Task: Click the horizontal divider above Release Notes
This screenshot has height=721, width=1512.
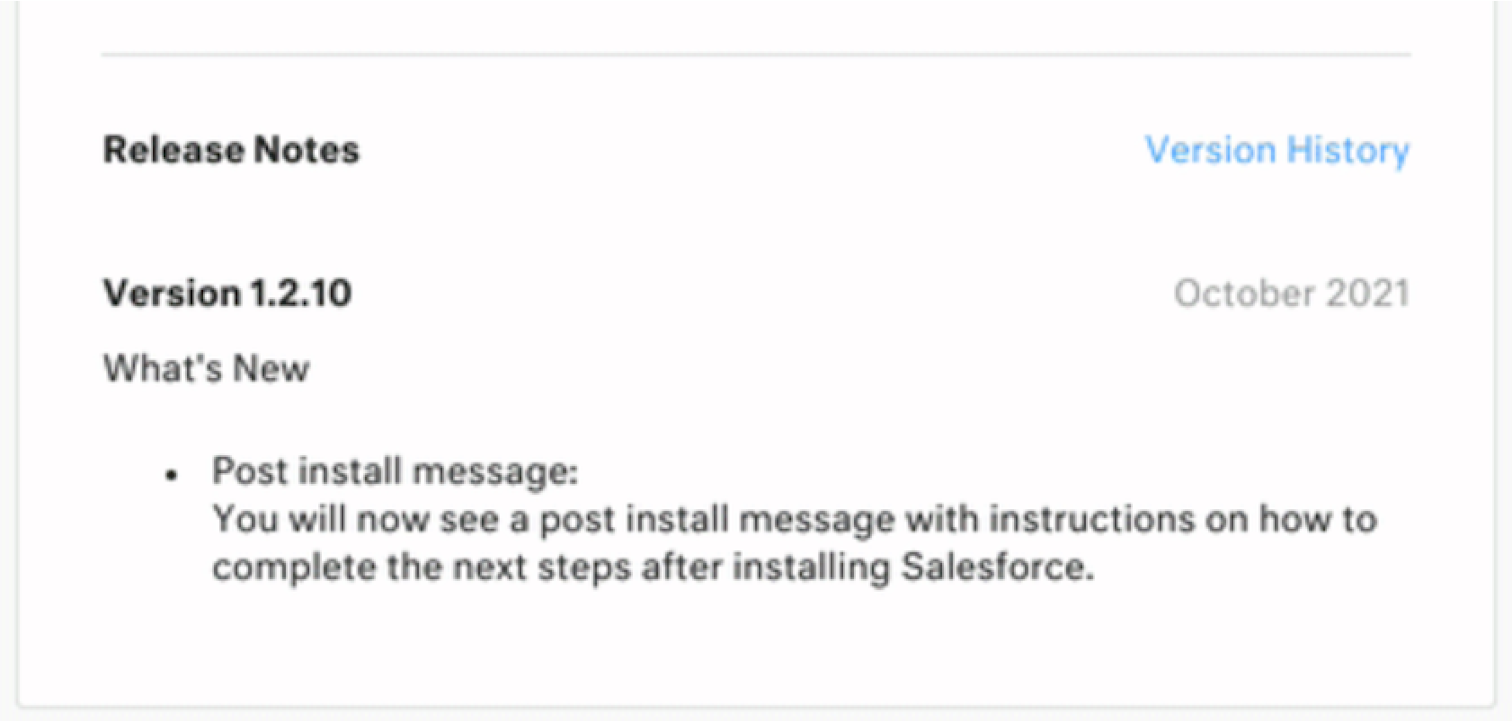Action: (x=756, y=55)
